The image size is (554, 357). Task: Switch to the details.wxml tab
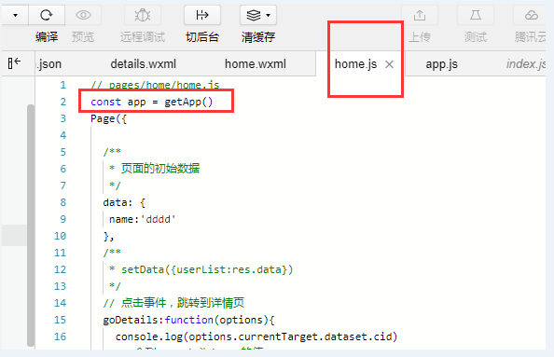click(x=143, y=64)
